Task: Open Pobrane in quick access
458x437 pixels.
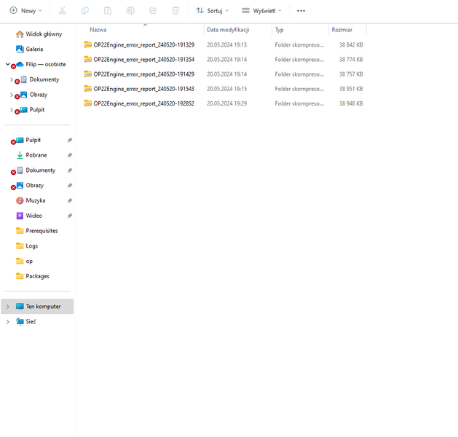Action: [x=36, y=155]
